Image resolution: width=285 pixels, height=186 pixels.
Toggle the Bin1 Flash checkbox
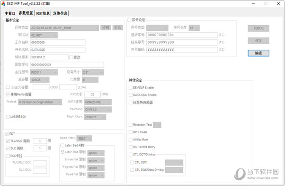click(130, 132)
